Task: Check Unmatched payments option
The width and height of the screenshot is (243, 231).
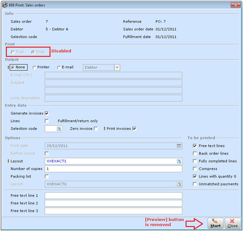Action: [x=195, y=184]
